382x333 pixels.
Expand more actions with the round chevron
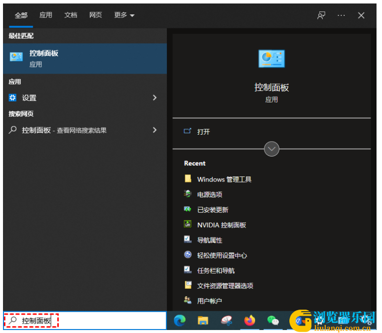pyautogui.click(x=271, y=149)
